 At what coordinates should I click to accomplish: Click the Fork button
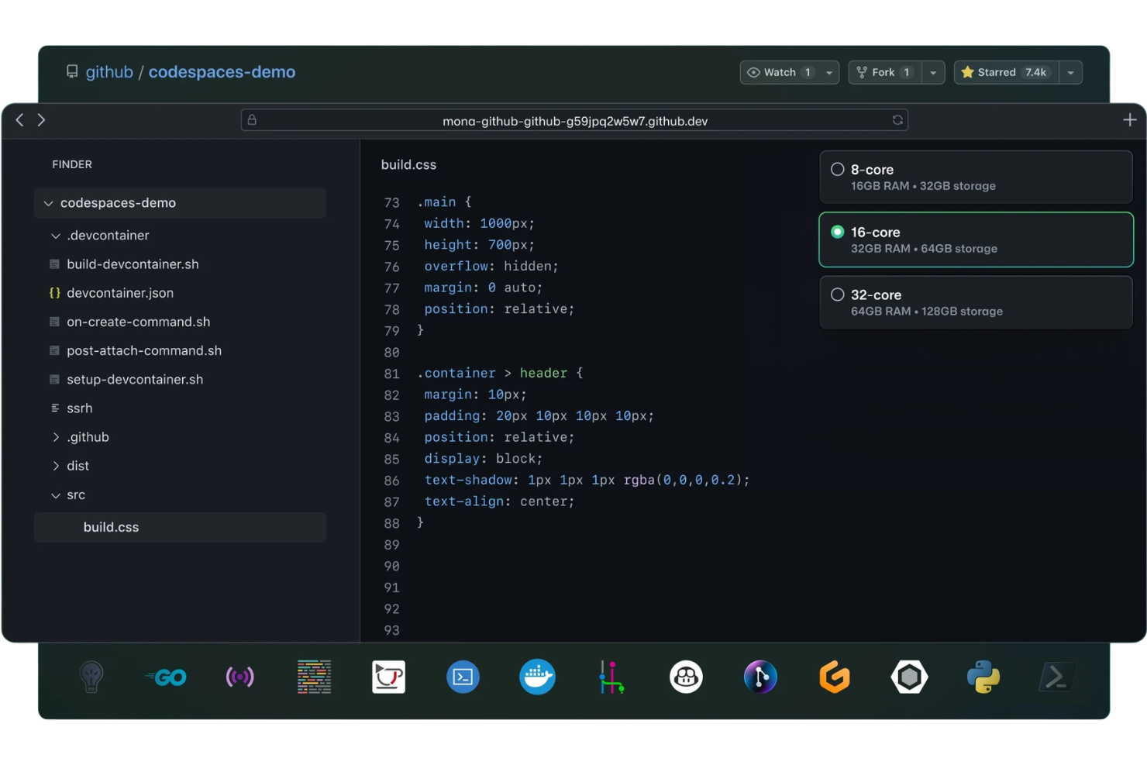(x=883, y=72)
